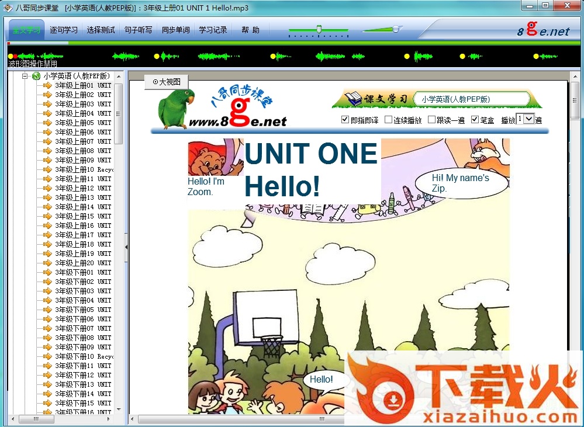584x427 pixels.
Task: Click arrow icon for 3年级上册18 UNIT
Action: point(47,244)
